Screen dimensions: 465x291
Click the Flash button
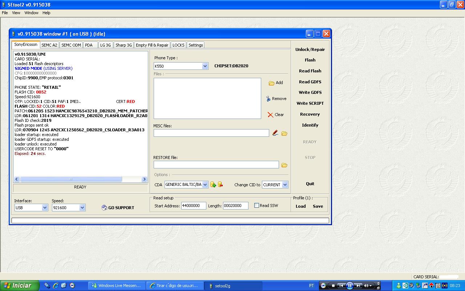[x=310, y=60]
